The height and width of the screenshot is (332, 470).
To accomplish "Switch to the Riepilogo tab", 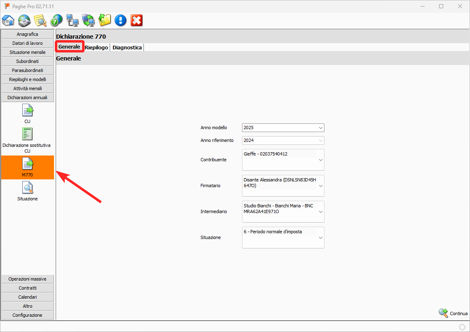I will tap(96, 48).
